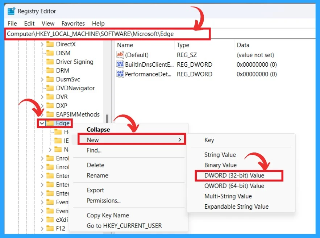Select the (Default) string value icon
320x238 pixels.
pos(120,55)
